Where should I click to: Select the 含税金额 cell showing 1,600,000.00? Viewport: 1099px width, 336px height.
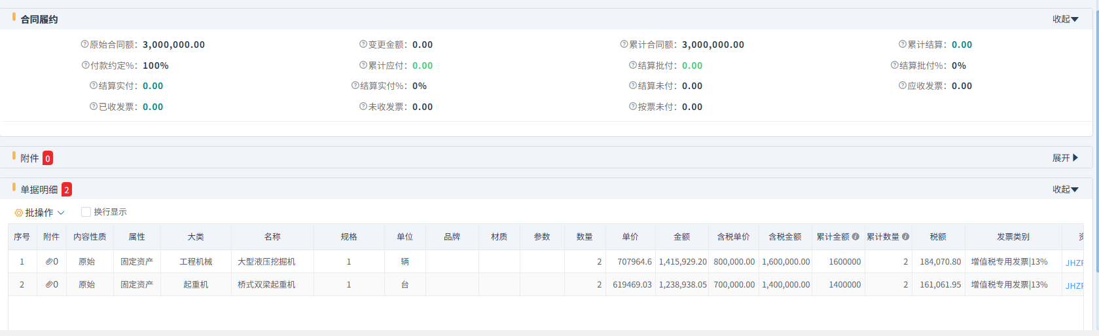click(x=785, y=261)
